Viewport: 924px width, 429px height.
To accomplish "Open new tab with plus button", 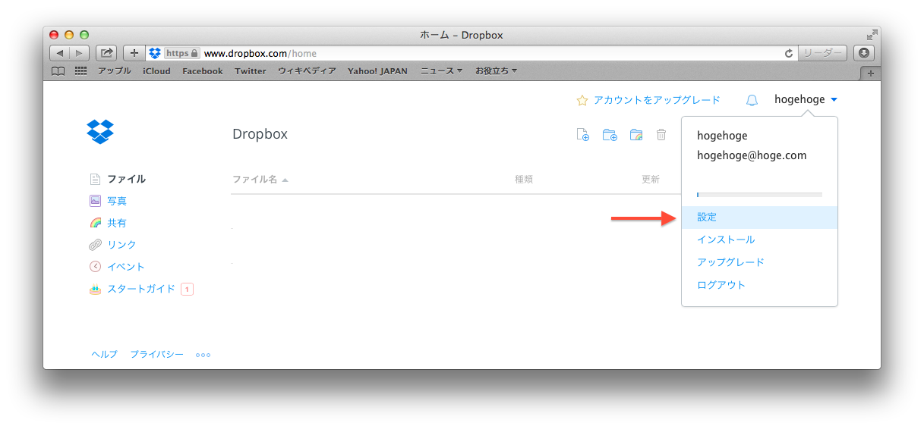I will pyautogui.click(x=870, y=73).
